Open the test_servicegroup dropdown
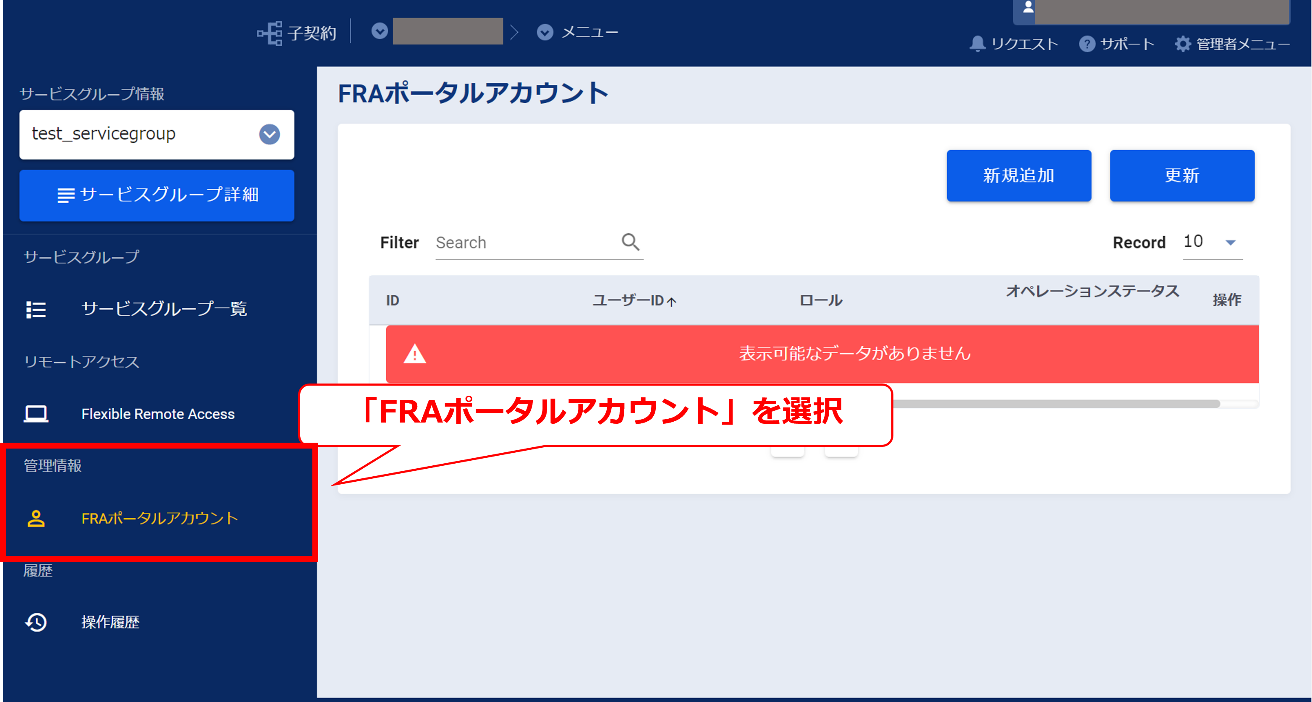This screenshot has height=702, width=1312. 270,134
